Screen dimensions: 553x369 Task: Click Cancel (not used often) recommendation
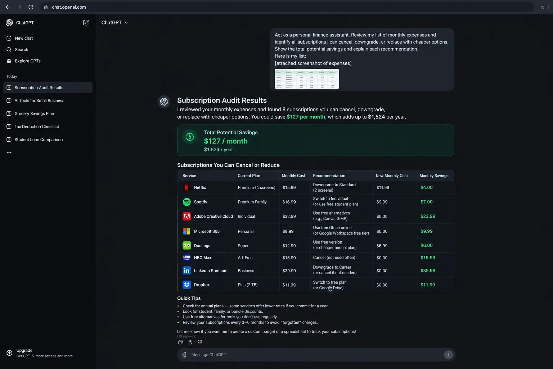334,258
